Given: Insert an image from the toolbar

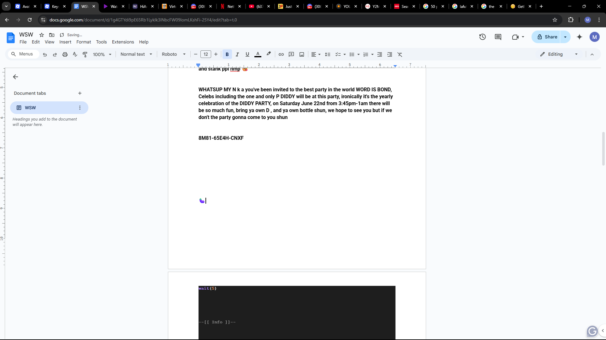Looking at the screenshot, I should click(x=302, y=54).
